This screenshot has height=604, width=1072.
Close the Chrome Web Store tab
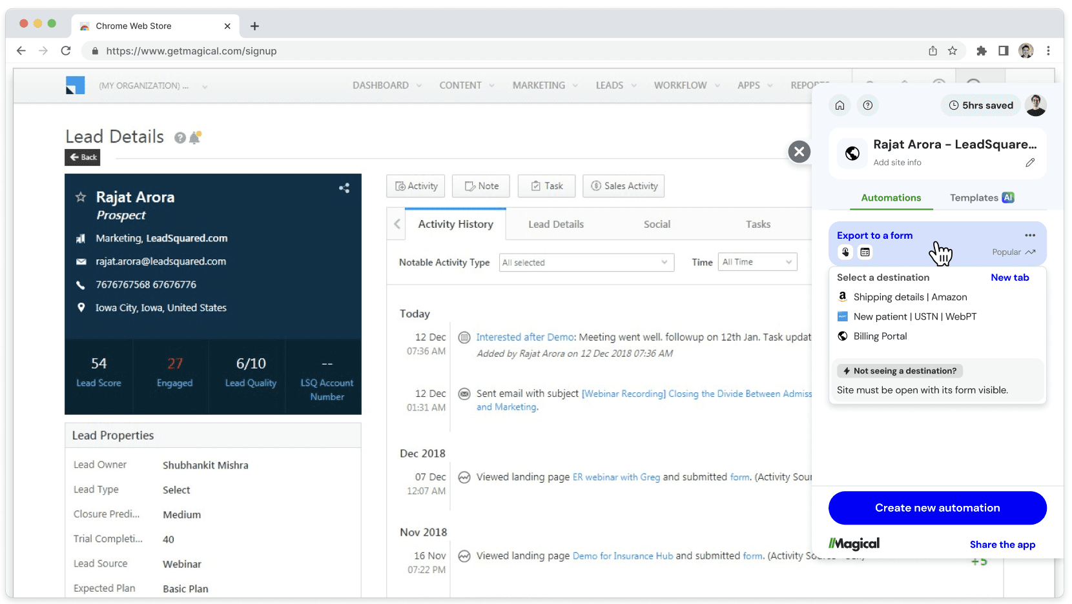[x=227, y=26]
